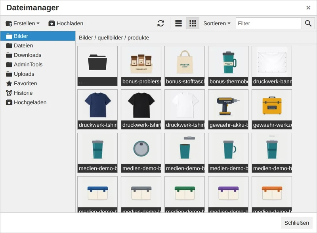Select the teal cup with band thumbnail
The image size is (317, 233).
pyautogui.click(x=97, y=153)
